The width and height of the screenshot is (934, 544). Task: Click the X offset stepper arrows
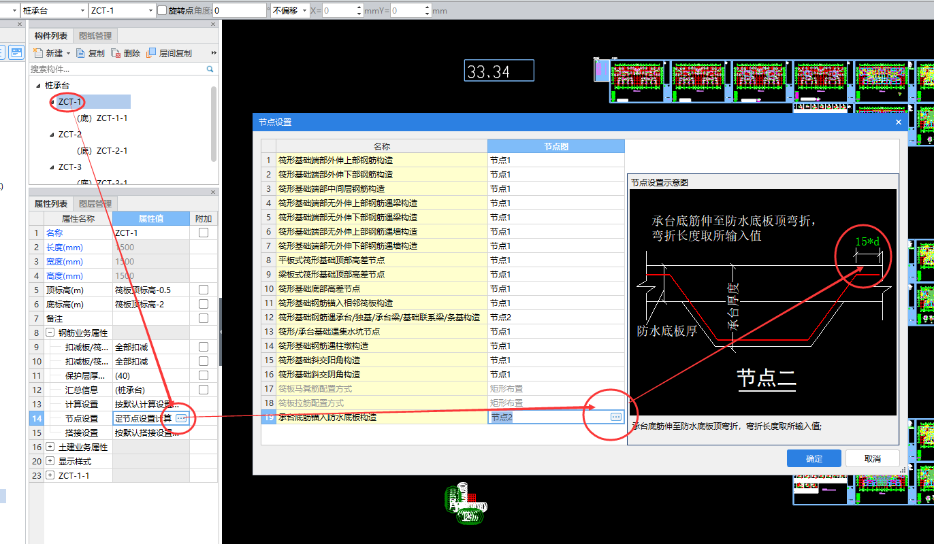coord(359,11)
